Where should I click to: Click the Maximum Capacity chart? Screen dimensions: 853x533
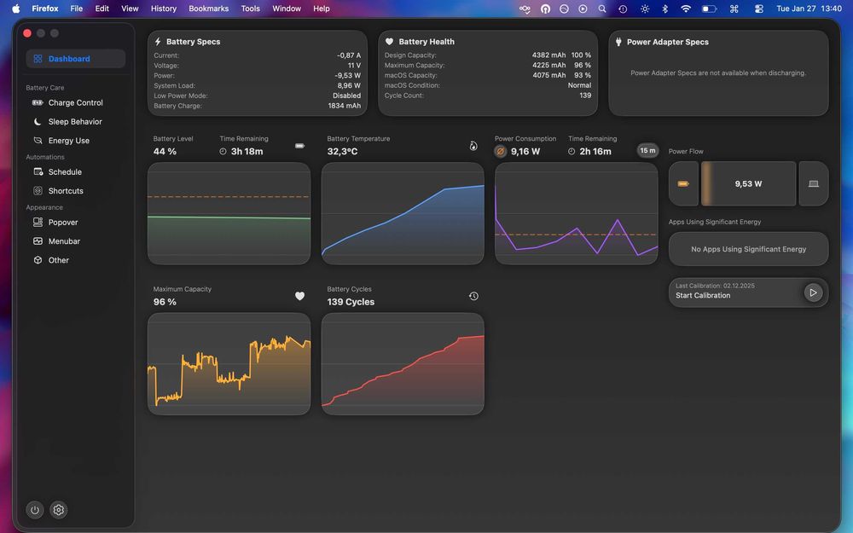click(x=229, y=364)
